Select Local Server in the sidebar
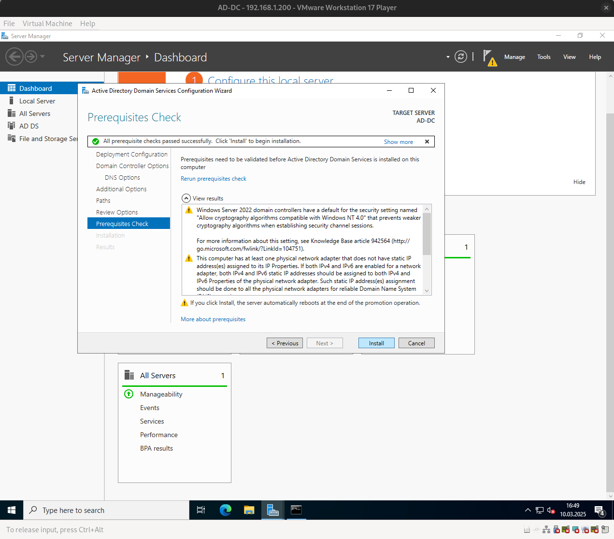The image size is (614, 539). [37, 101]
